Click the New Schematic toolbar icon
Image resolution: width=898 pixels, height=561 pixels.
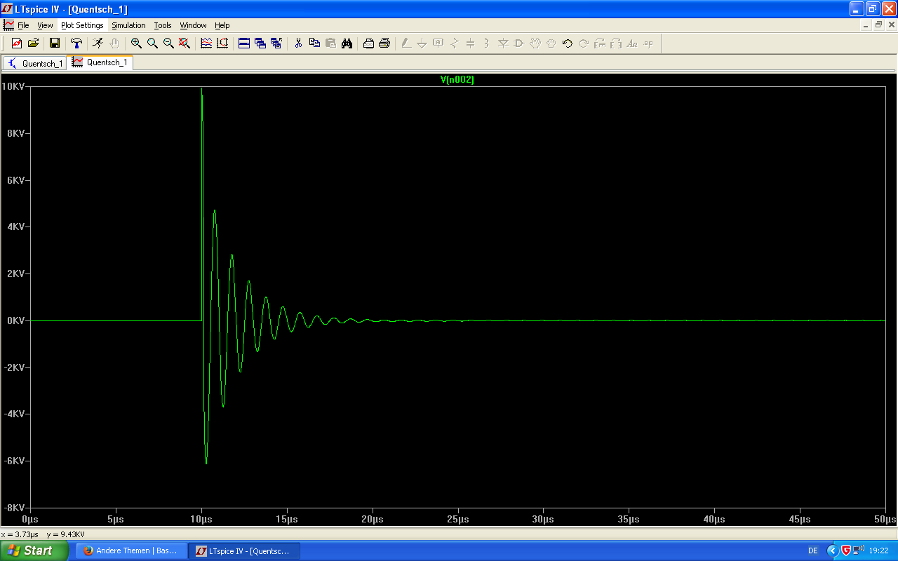coord(17,43)
